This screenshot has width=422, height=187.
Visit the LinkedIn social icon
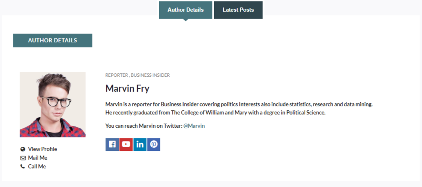tap(140, 145)
